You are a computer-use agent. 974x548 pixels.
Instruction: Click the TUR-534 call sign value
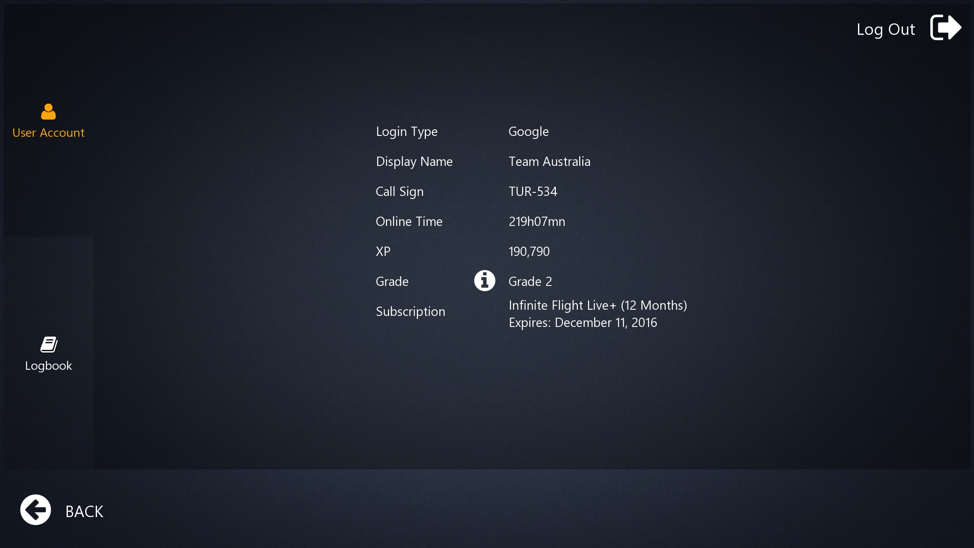pos(532,191)
